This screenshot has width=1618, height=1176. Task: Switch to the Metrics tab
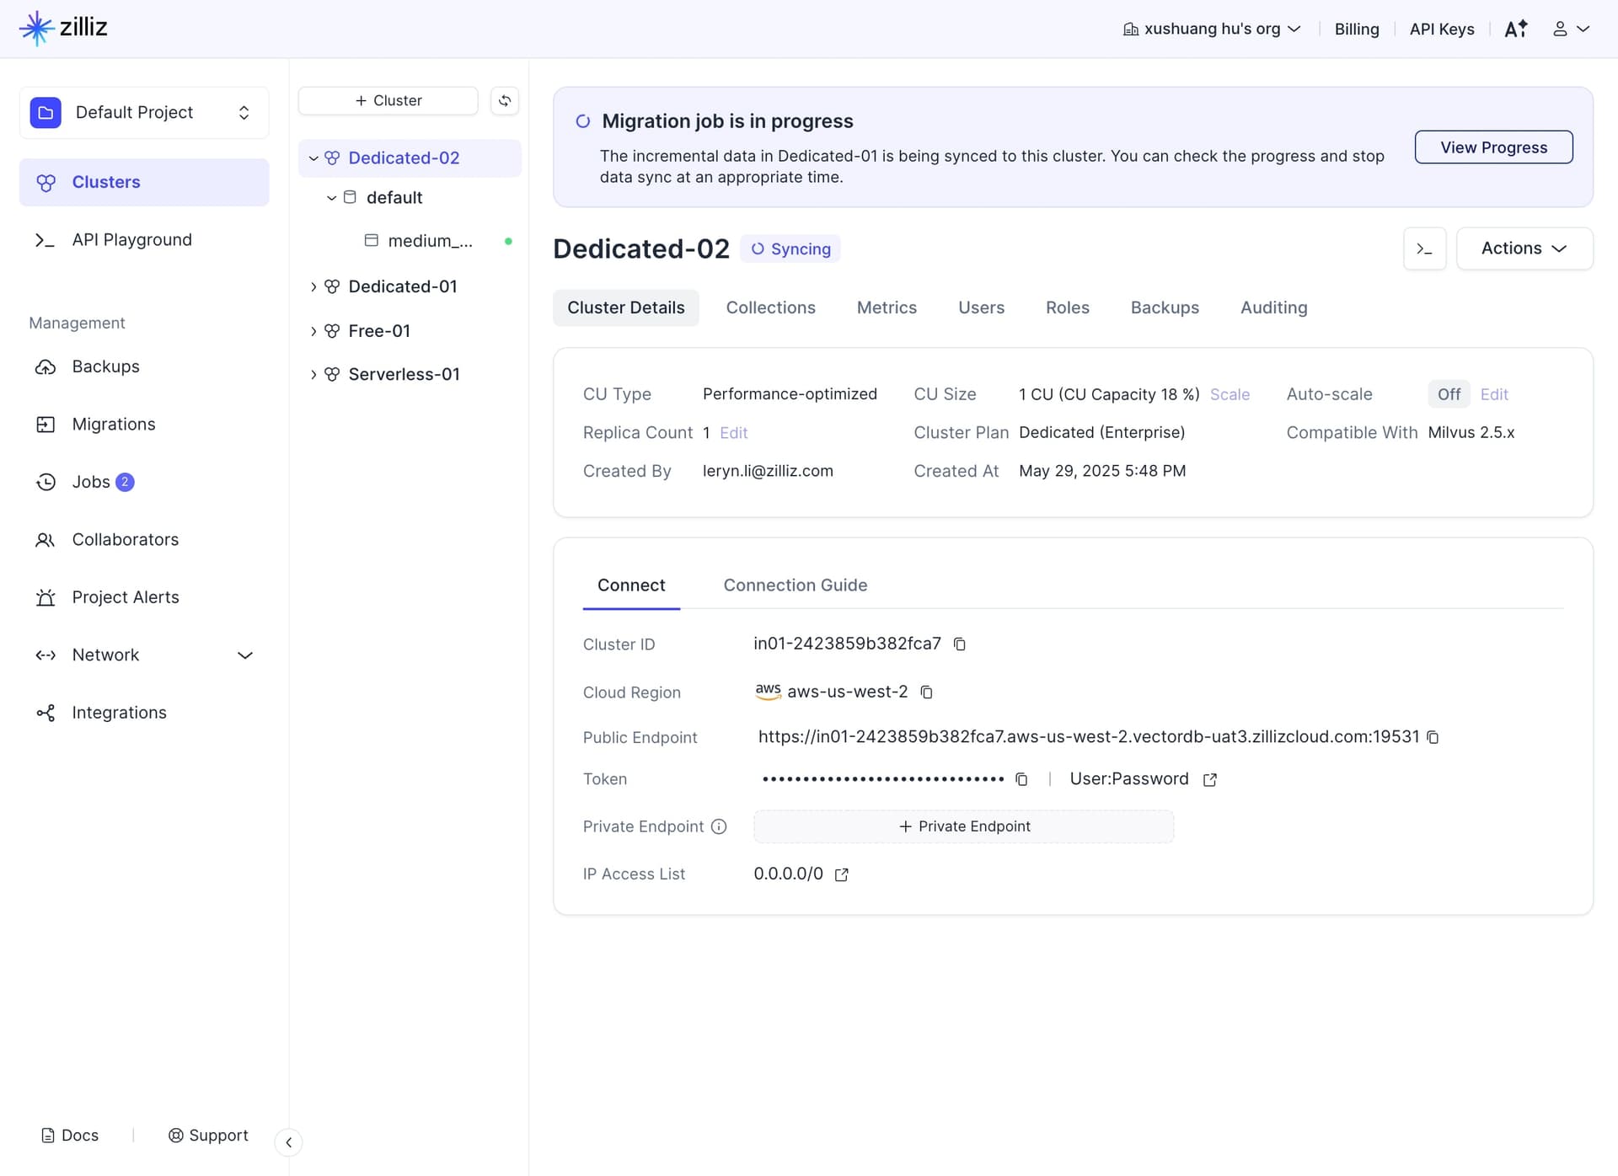[x=887, y=307]
